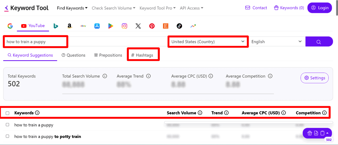Click the horizontal scrollbar above results
338x145 pixels.
point(249,122)
